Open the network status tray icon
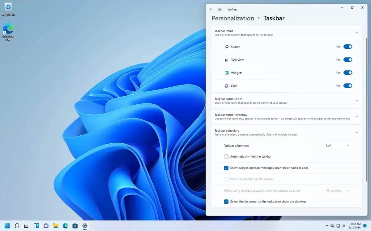Screen dimensions: 371x231 [x=338, y=226]
